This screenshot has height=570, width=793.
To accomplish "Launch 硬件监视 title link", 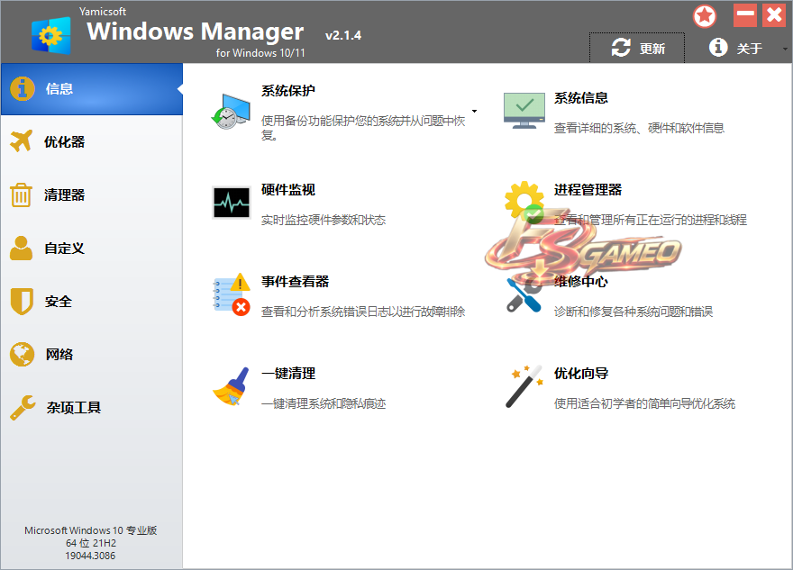I will click(x=288, y=190).
